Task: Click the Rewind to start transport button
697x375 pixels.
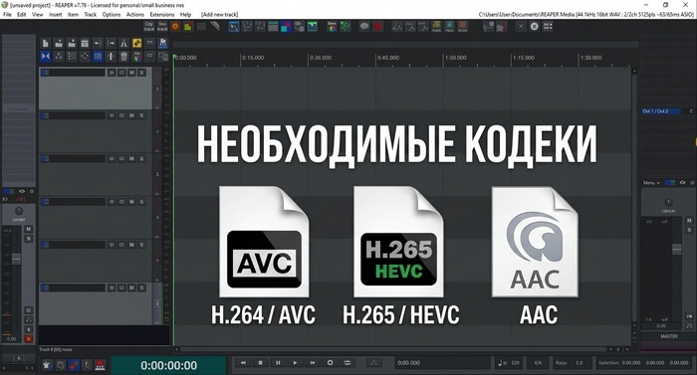Action: (x=243, y=362)
